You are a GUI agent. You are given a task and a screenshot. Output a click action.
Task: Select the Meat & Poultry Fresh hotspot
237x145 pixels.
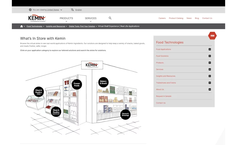click(39, 92)
